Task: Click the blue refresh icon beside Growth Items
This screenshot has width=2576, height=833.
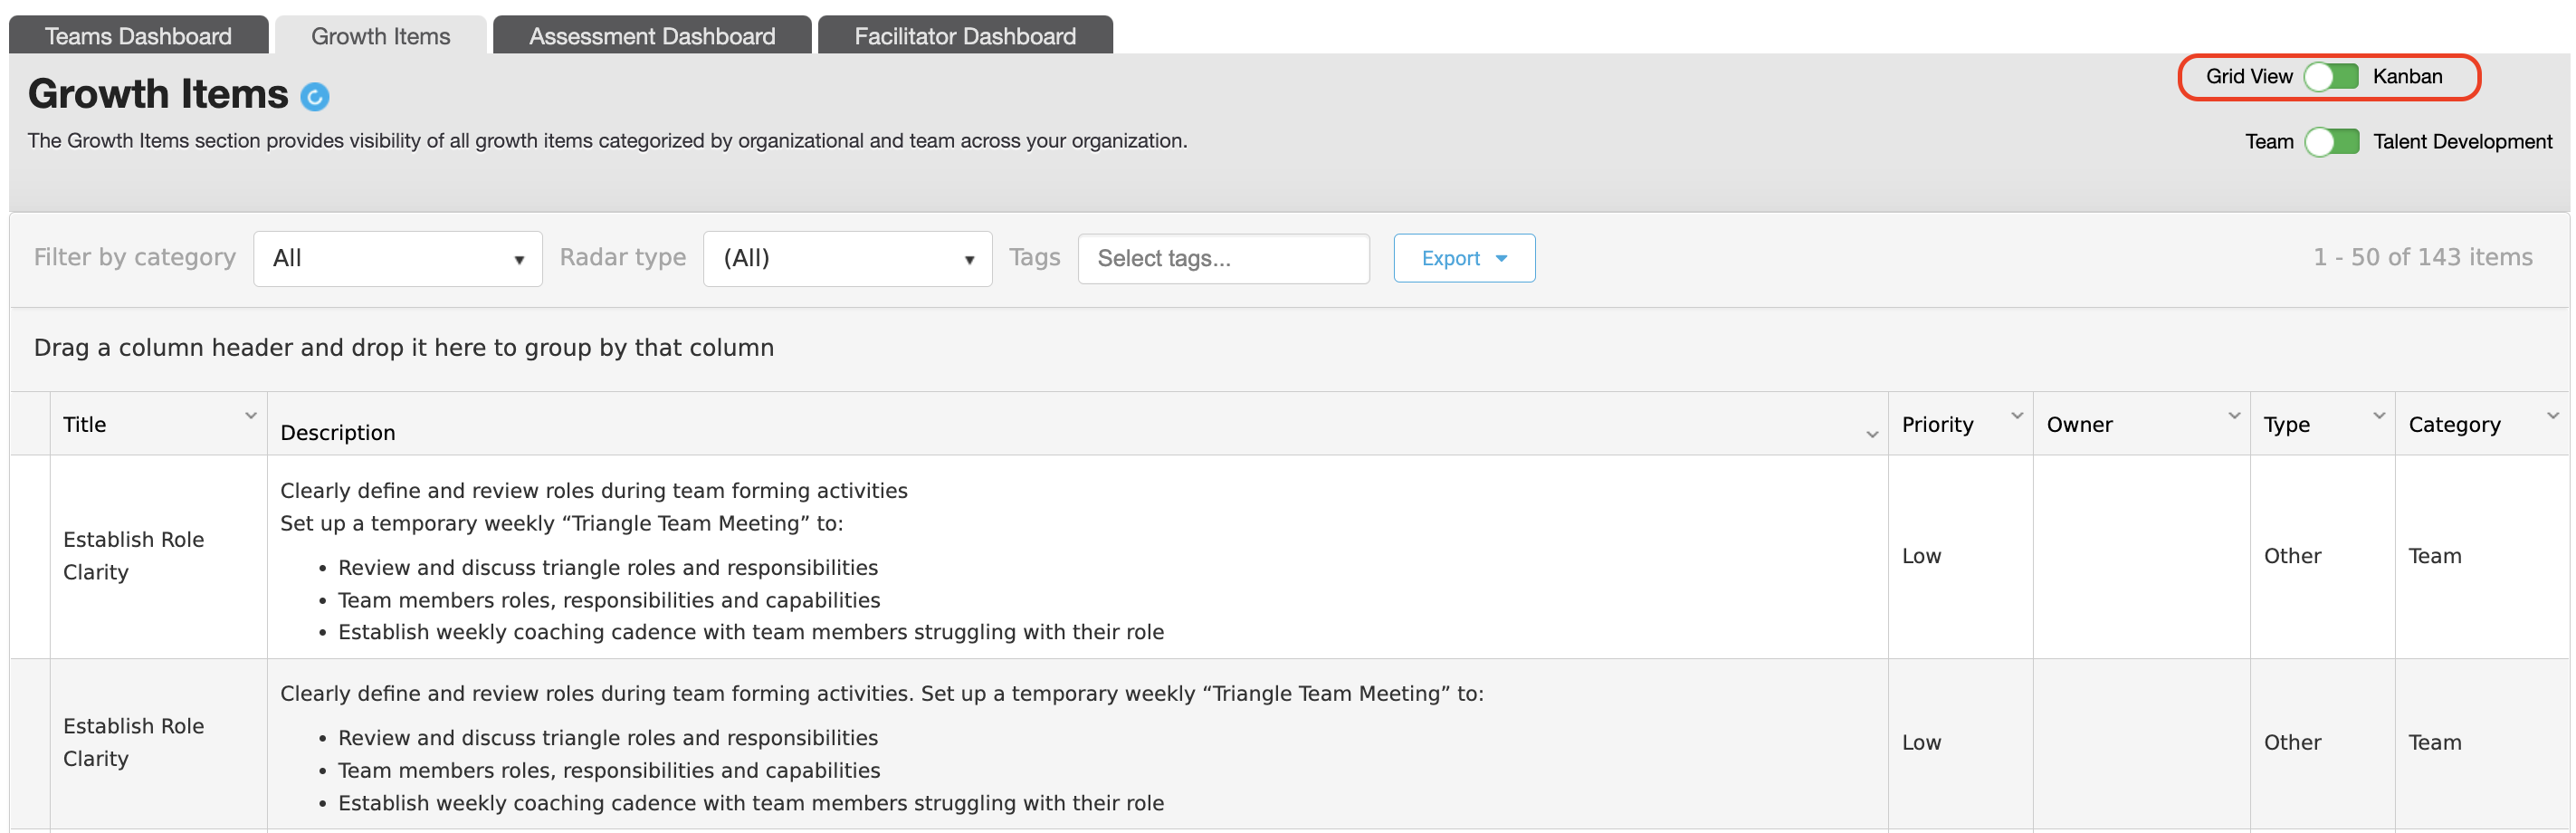Action: click(315, 97)
